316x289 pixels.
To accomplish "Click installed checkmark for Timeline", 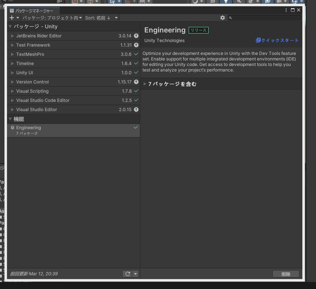I will point(136,63).
